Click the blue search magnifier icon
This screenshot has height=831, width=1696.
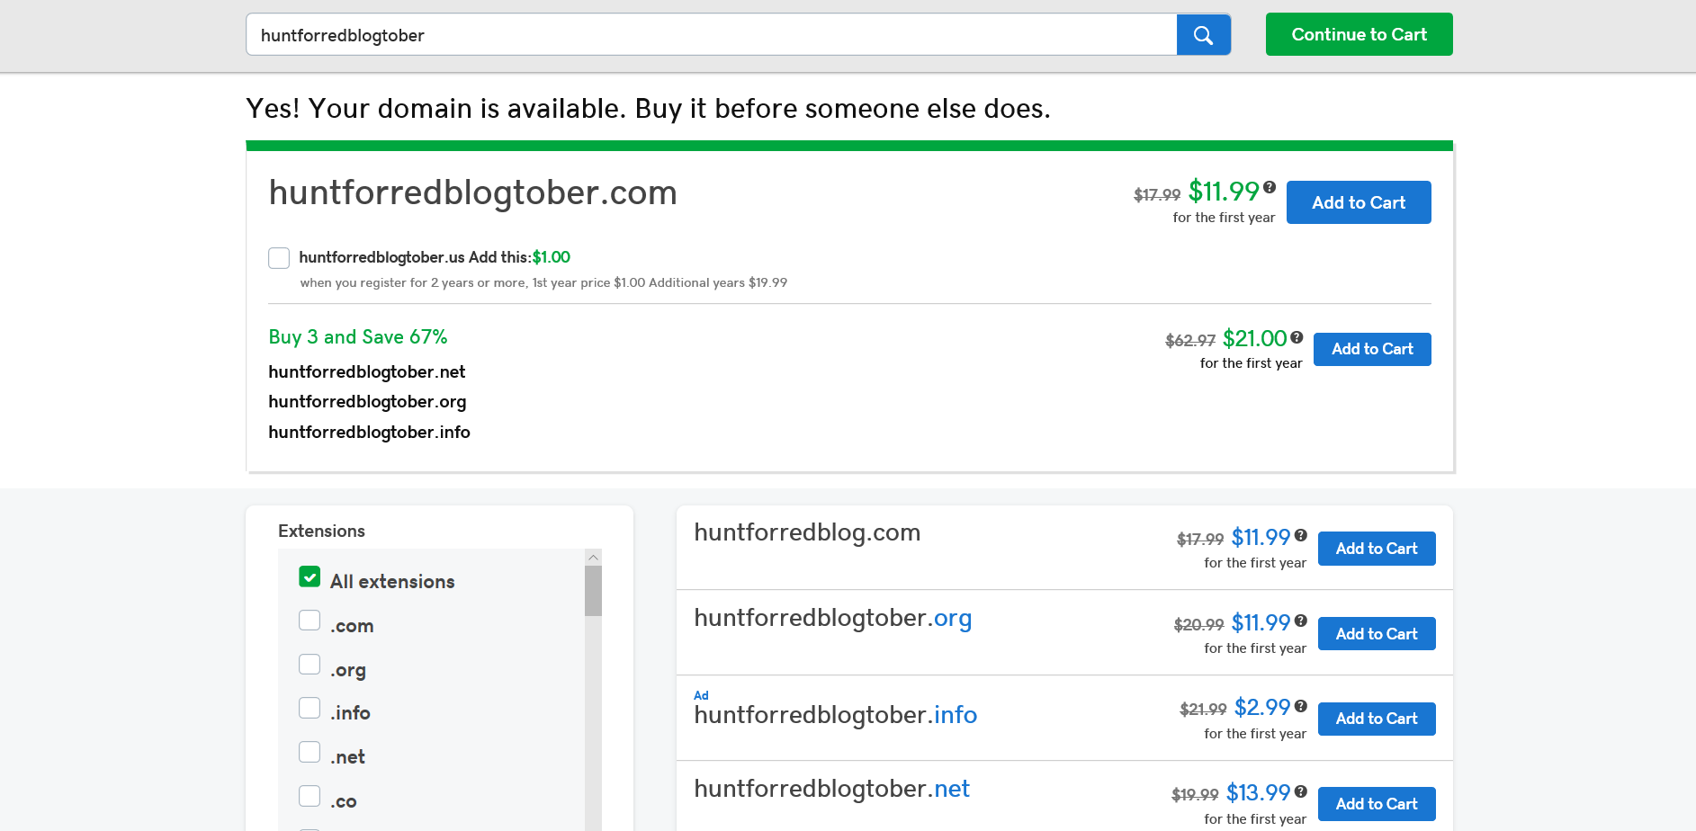[x=1203, y=35]
